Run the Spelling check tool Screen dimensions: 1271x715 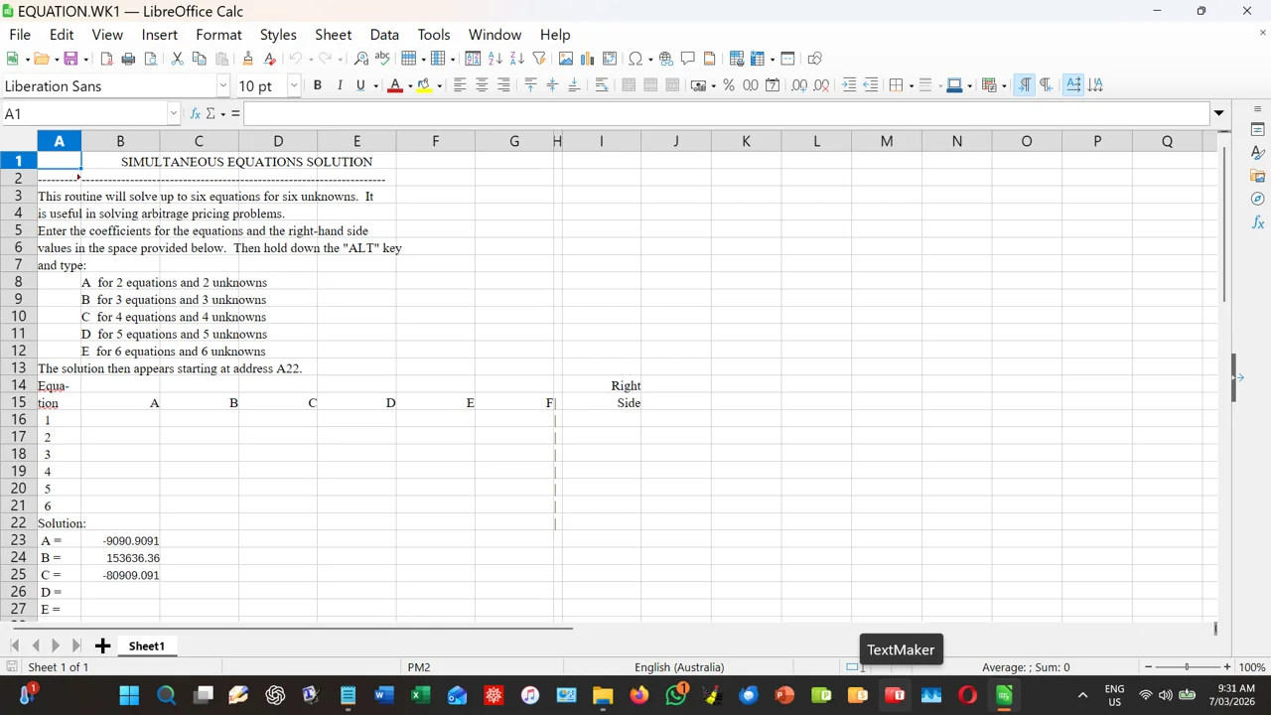click(x=382, y=59)
